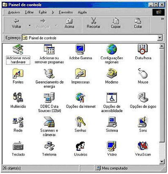Open the Fontes folder icon
Image resolution: width=168 pixels, height=174 pixels.
tap(18, 73)
